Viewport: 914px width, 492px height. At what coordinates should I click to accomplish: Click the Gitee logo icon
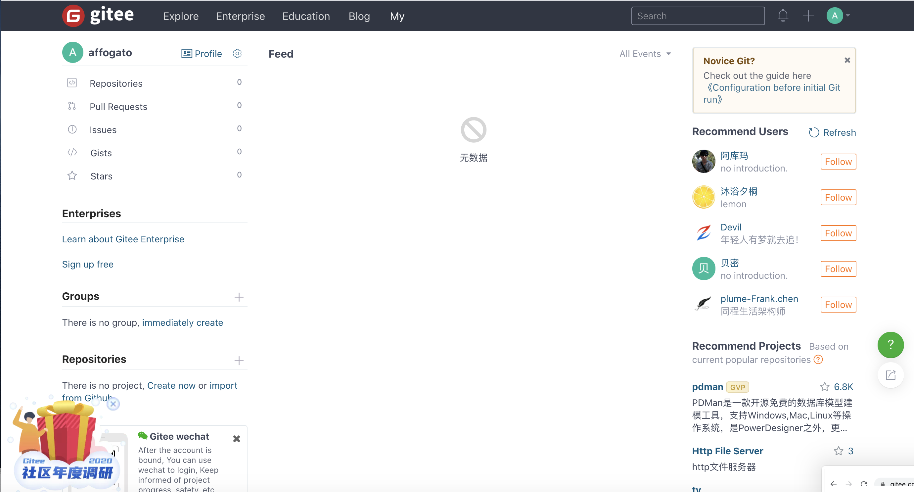[x=73, y=16]
